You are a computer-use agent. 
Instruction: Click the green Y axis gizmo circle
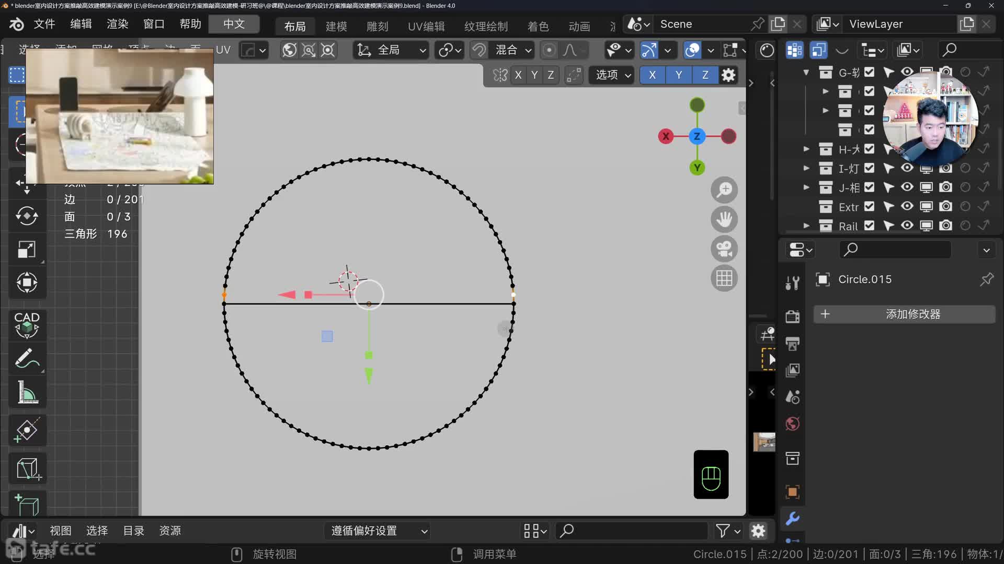697,168
